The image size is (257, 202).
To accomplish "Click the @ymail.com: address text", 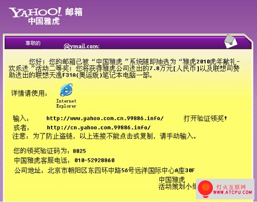I will pos(81,46).
